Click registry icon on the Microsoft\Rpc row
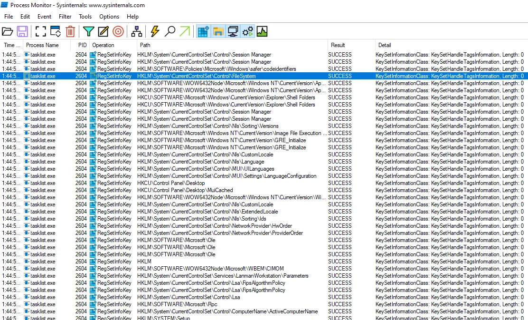528x320 pixels. tap(93, 304)
